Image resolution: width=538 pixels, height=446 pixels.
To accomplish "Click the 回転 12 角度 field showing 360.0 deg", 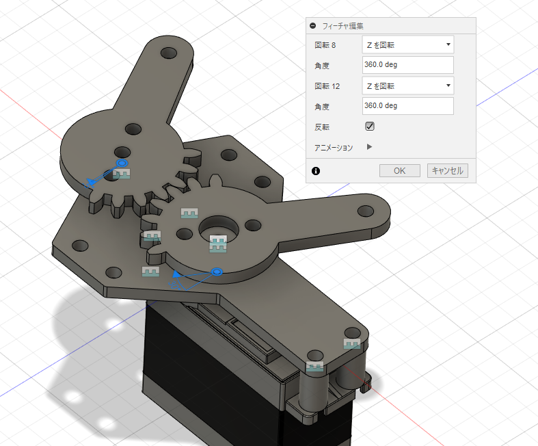I will point(408,106).
